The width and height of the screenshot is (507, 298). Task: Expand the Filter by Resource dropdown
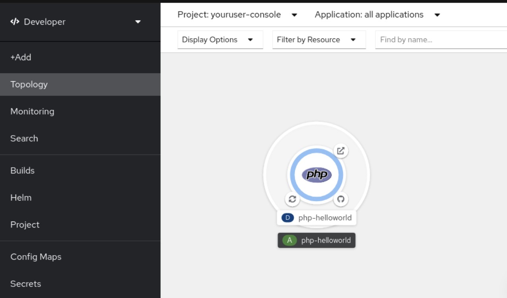(x=319, y=40)
